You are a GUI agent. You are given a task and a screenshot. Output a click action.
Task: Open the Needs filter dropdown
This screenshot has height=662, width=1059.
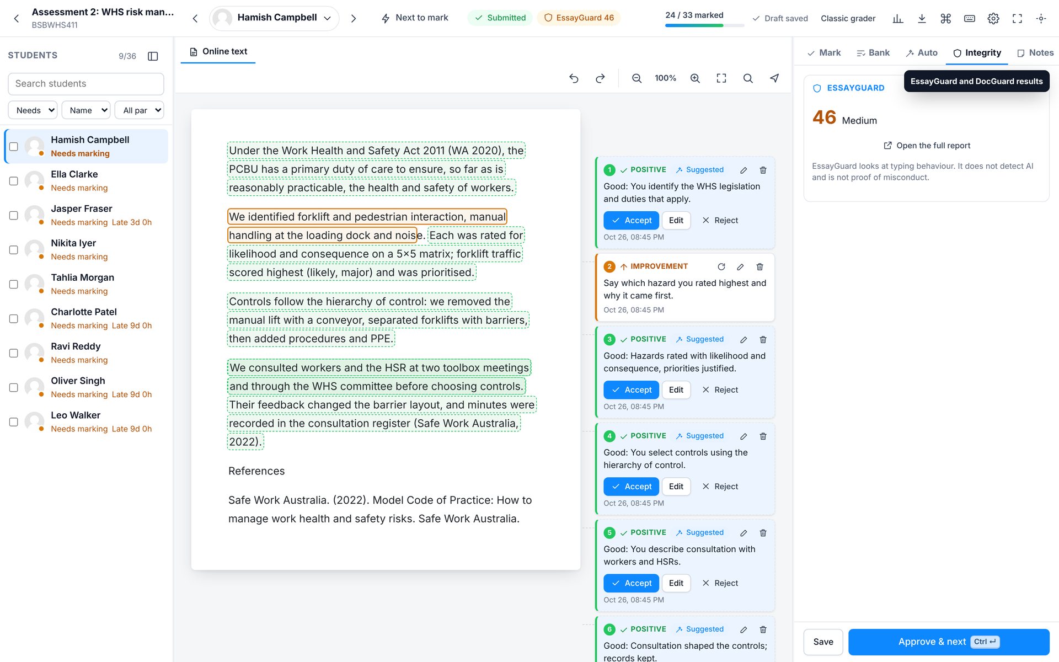tap(33, 110)
